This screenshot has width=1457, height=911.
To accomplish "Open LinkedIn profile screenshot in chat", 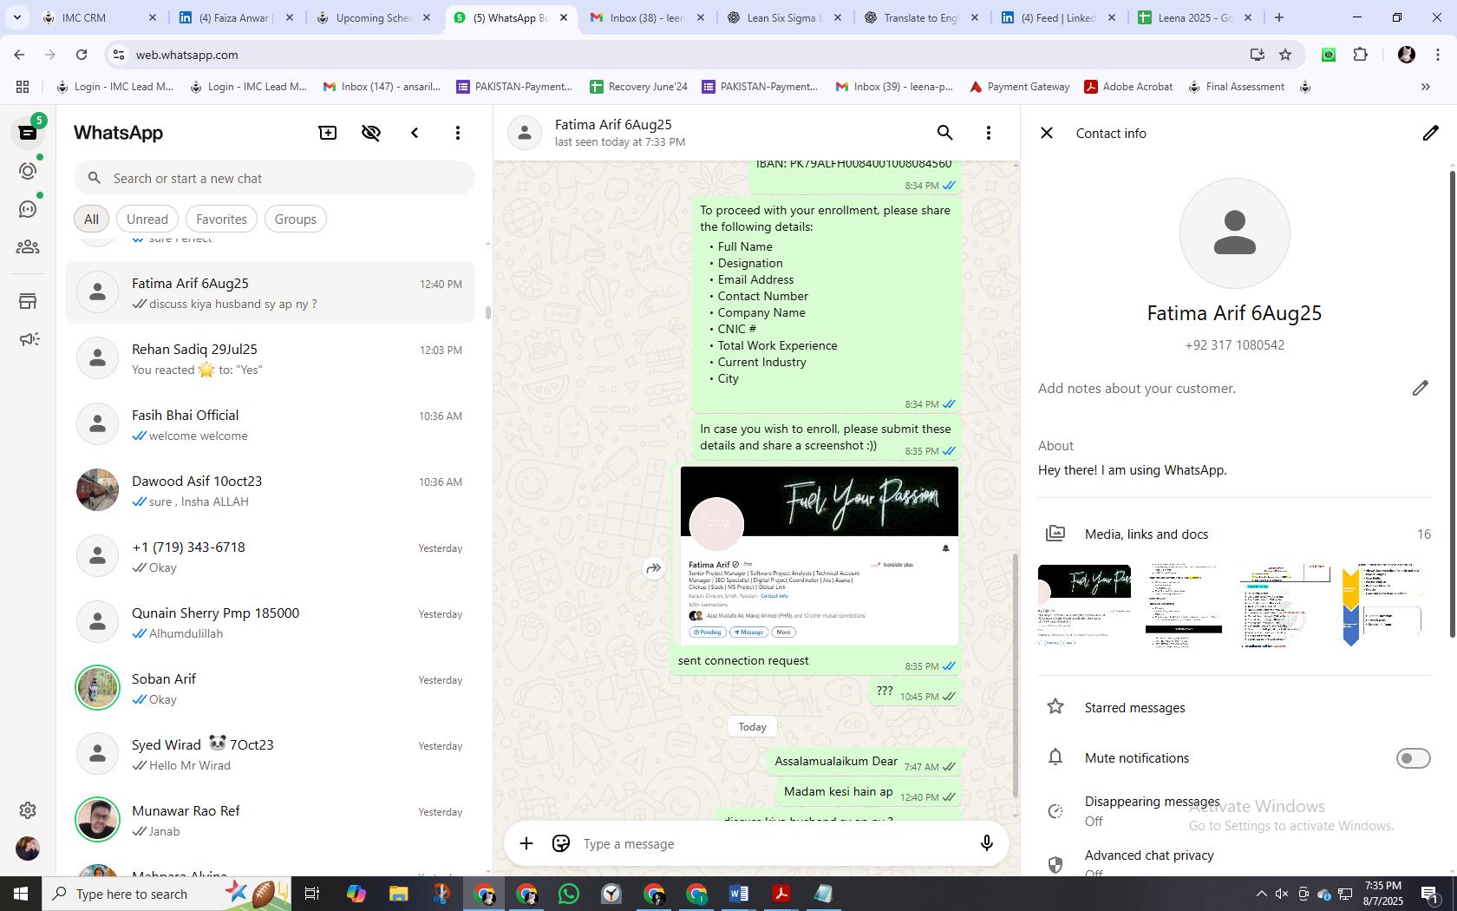I will [820, 556].
